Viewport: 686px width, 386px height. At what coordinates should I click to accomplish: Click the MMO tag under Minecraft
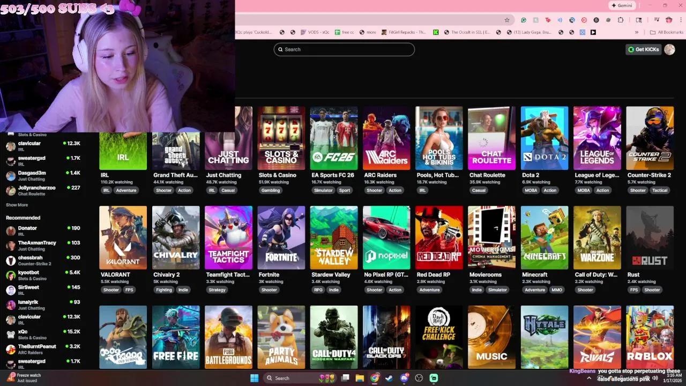click(x=557, y=290)
